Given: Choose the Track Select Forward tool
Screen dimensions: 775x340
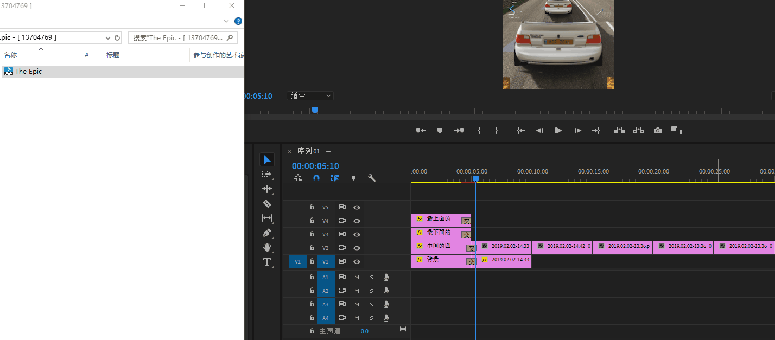Looking at the screenshot, I should click(266, 174).
